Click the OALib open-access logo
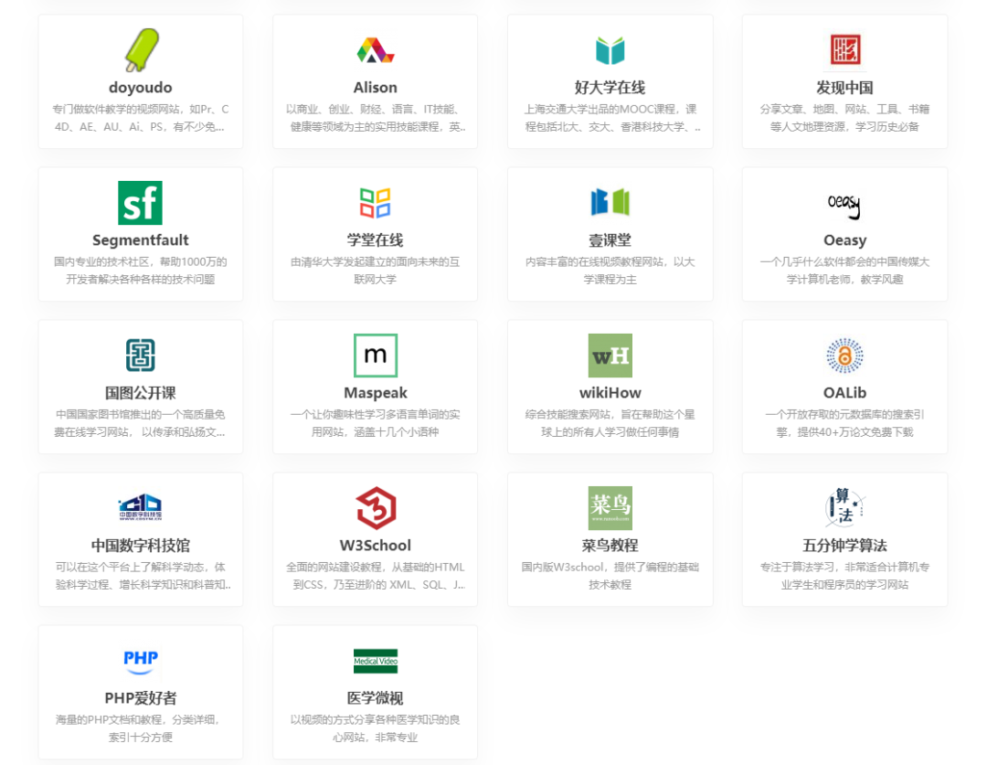 (x=844, y=356)
